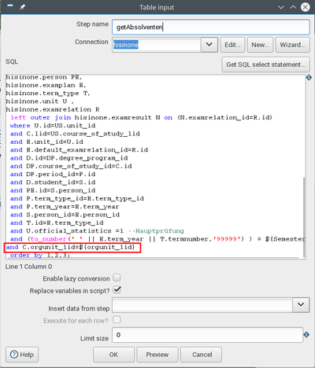
Task: Click the 'left outer join hisinone.examresult' line
Action: [x=141, y=117]
